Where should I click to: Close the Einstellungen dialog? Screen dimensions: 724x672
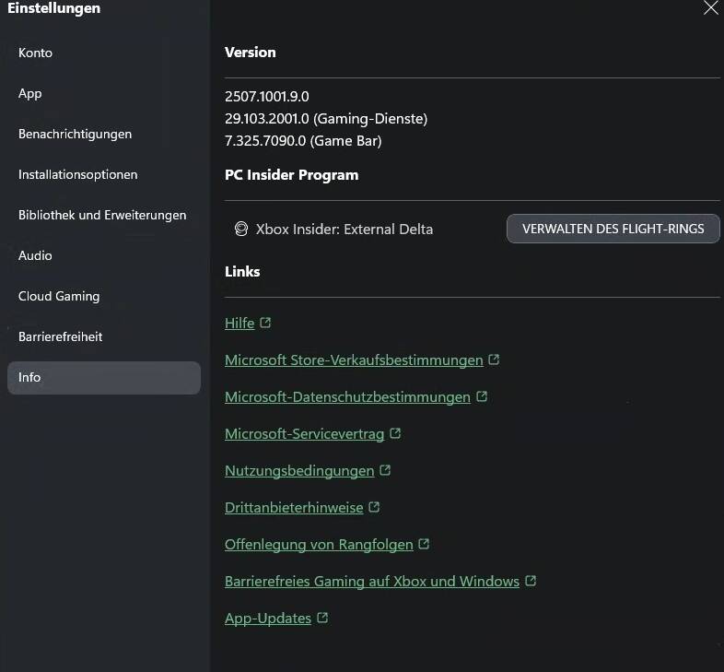click(711, 8)
